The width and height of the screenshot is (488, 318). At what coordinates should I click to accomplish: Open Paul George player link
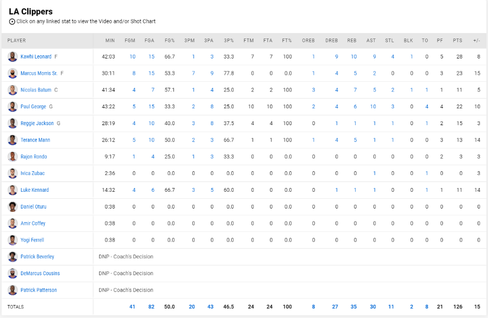[33, 107]
